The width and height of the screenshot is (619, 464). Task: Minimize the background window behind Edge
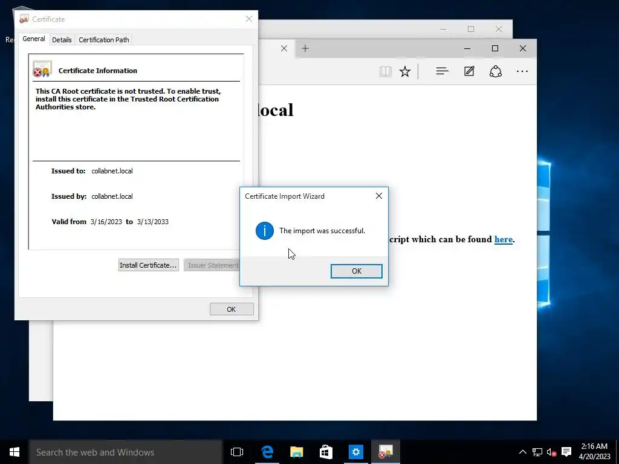(x=443, y=29)
